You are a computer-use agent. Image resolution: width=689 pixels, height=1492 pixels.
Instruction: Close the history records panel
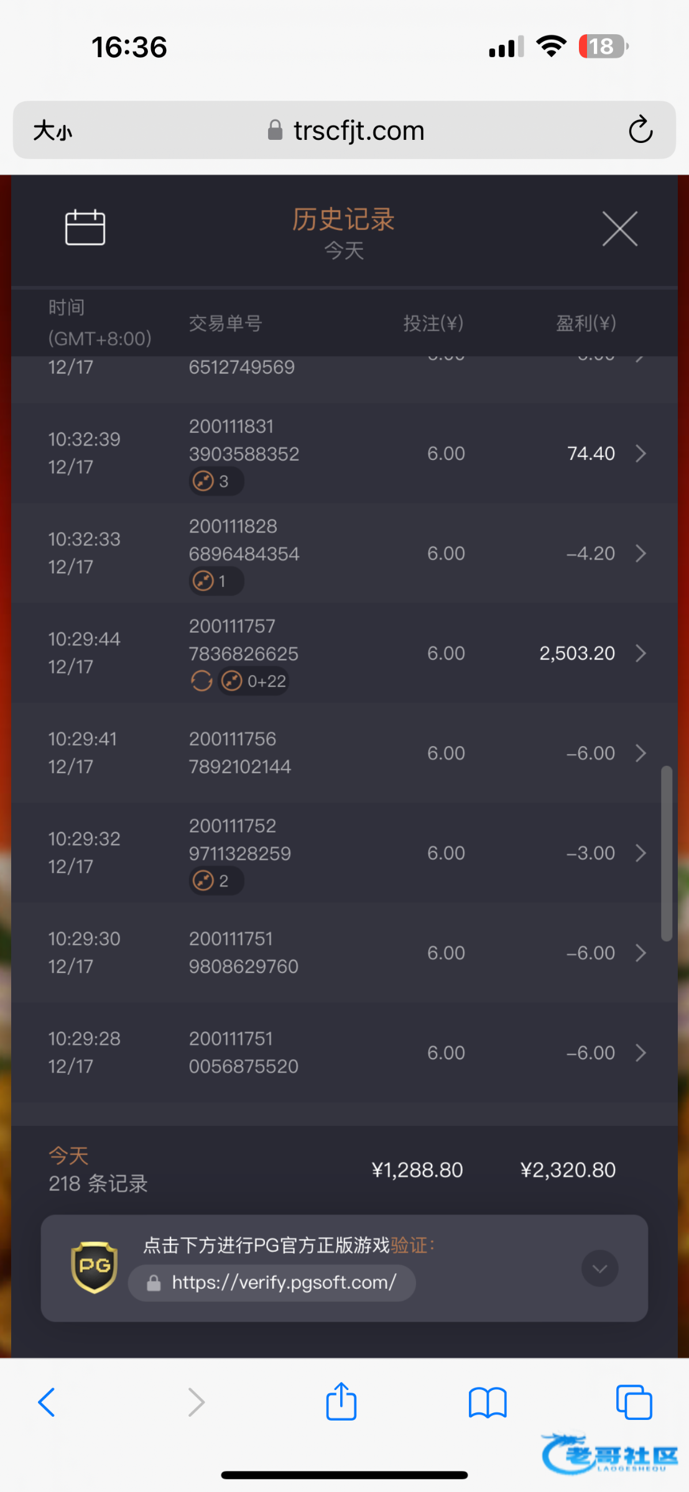click(x=619, y=229)
